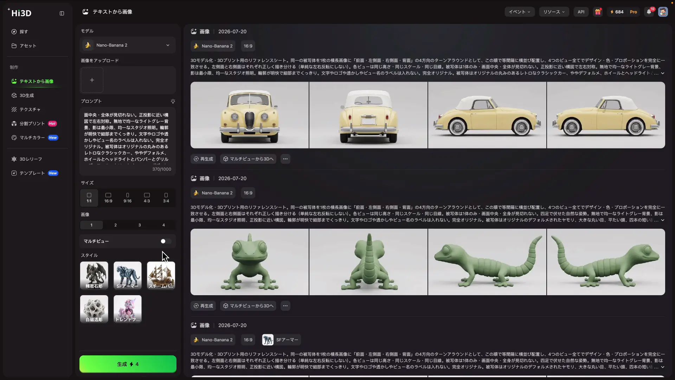The width and height of the screenshot is (675, 380).
Task: Click the Hi3D logo
Action: tap(20, 13)
